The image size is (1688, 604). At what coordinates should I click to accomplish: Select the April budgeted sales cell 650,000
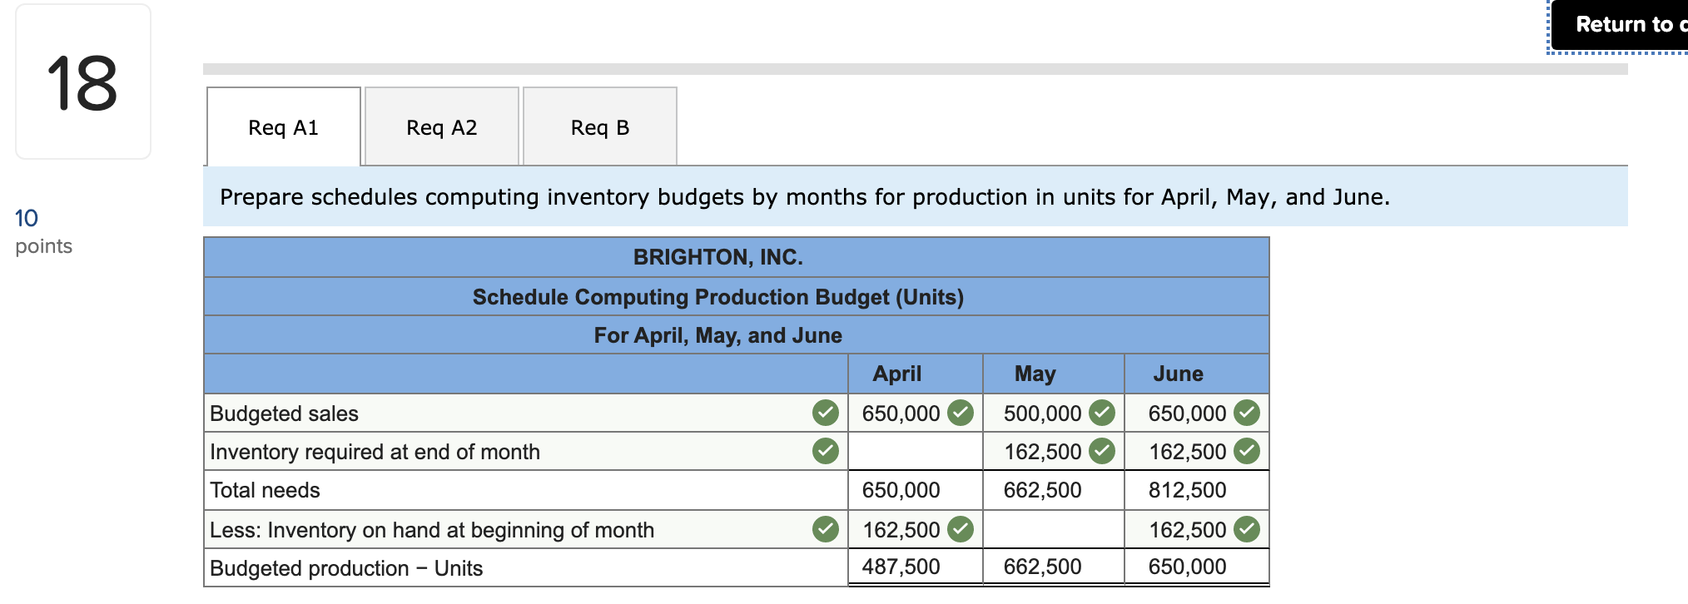[915, 413]
